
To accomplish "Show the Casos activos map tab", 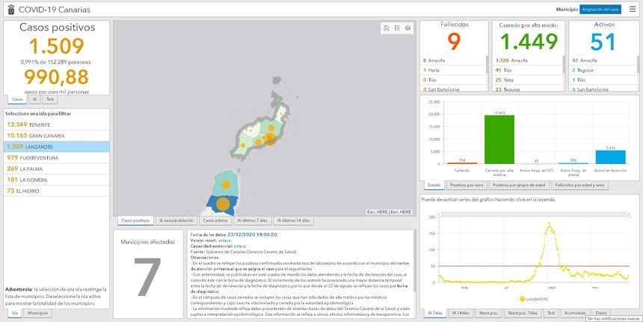I will [215, 221].
